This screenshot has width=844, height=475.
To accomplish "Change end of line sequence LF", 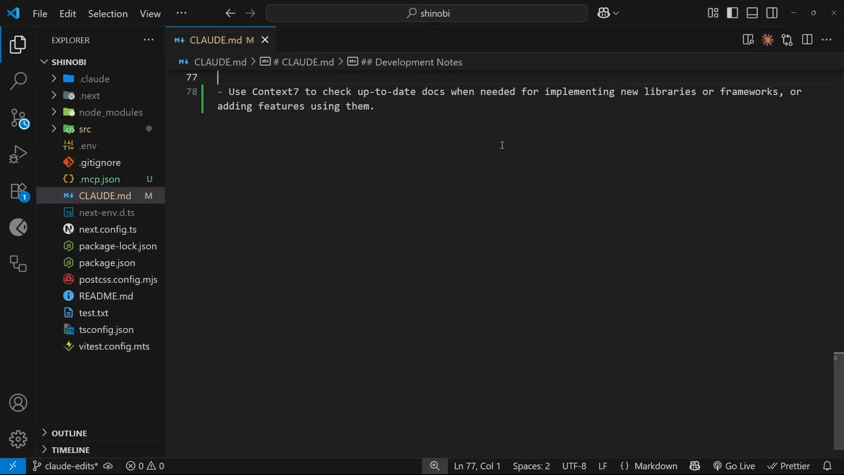I will (603, 466).
